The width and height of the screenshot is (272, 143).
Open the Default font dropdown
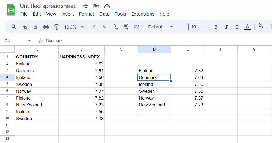coord(161,27)
